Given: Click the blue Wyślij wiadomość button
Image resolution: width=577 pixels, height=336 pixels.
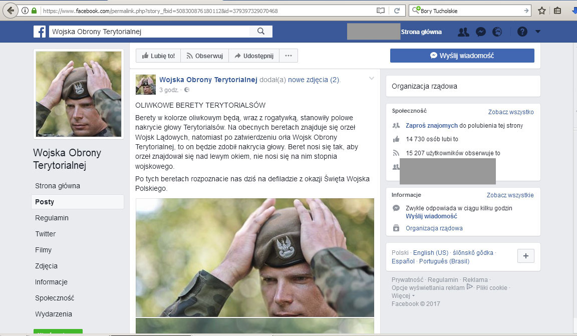Looking at the screenshot, I should pos(462,56).
